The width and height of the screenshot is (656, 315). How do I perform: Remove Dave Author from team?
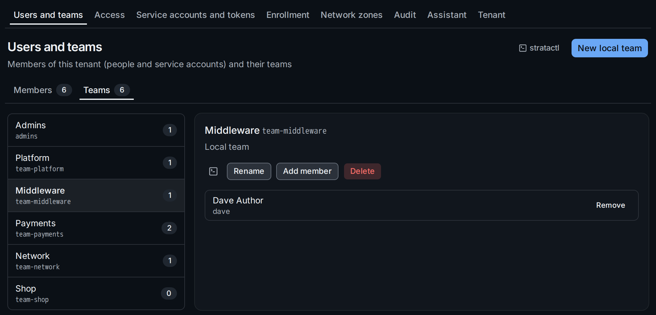610,205
